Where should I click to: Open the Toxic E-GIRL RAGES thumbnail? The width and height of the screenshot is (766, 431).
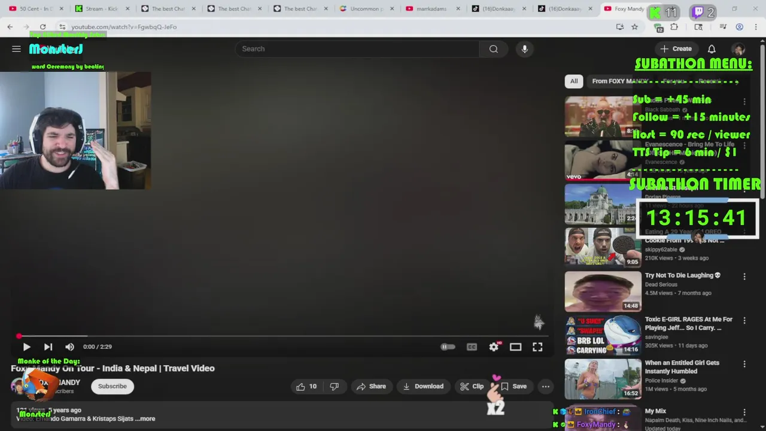click(603, 335)
